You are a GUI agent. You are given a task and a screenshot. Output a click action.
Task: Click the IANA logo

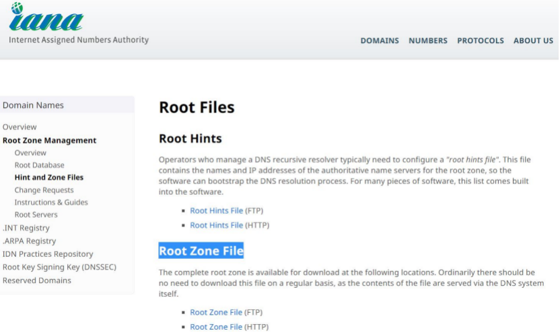46,20
